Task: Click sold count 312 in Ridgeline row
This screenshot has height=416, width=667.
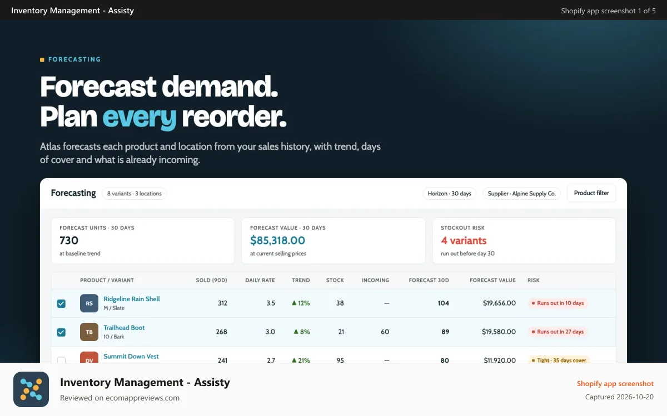Action: click(x=222, y=303)
